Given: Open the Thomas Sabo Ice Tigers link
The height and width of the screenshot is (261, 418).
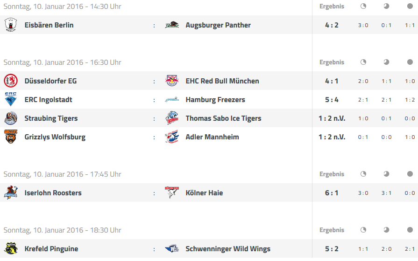Looking at the screenshot, I should point(223,118).
